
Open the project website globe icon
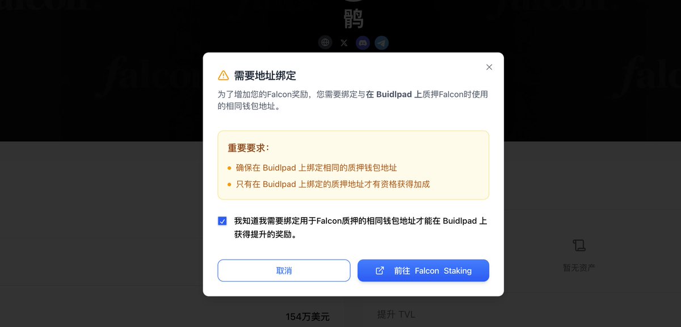325,43
